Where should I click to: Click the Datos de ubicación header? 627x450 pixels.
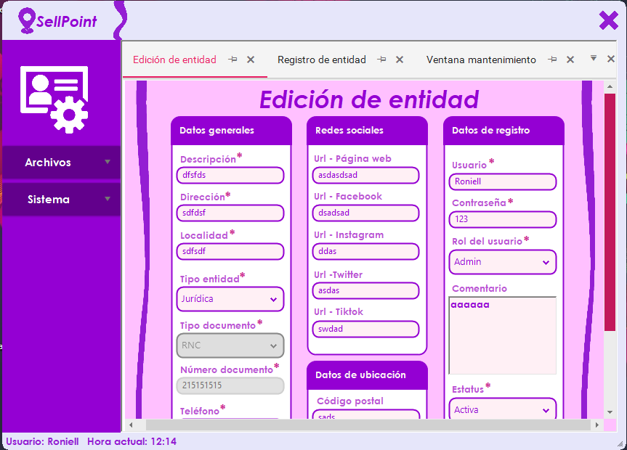[x=367, y=375]
